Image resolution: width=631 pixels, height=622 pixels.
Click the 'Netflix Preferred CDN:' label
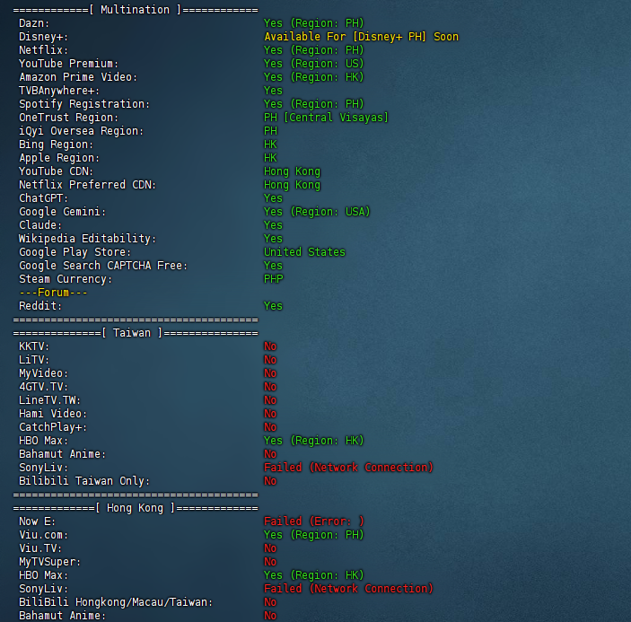(87, 185)
